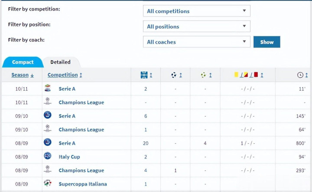Open the 08/09 Champions League link

81,170
